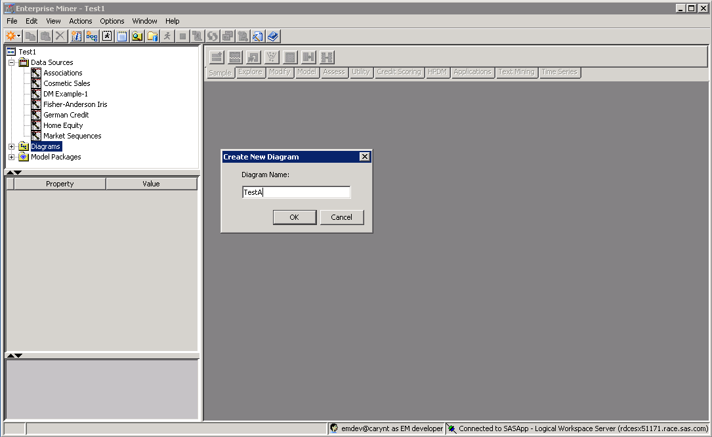Click the Run (running figure) toolbar icon

point(167,36)
